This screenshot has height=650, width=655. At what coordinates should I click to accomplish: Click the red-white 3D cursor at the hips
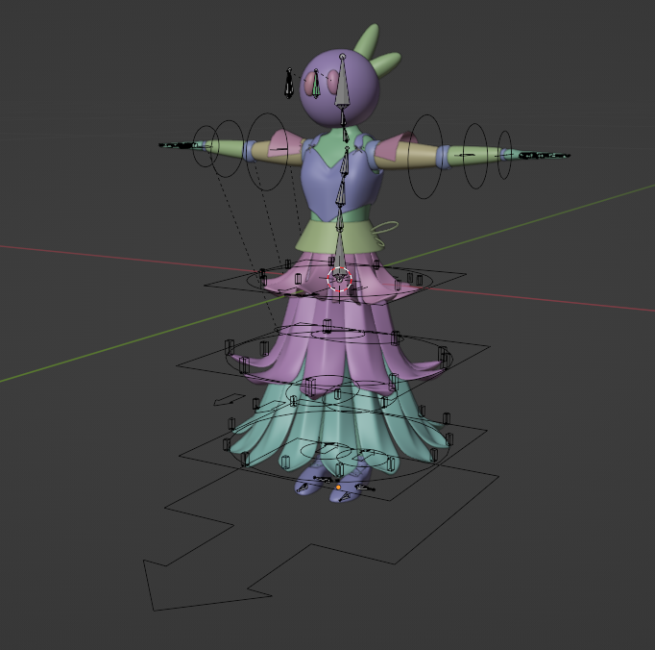click(339, 280)
